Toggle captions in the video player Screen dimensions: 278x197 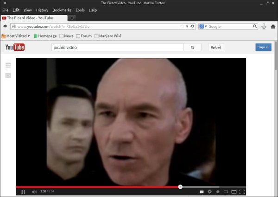[201, 191]
